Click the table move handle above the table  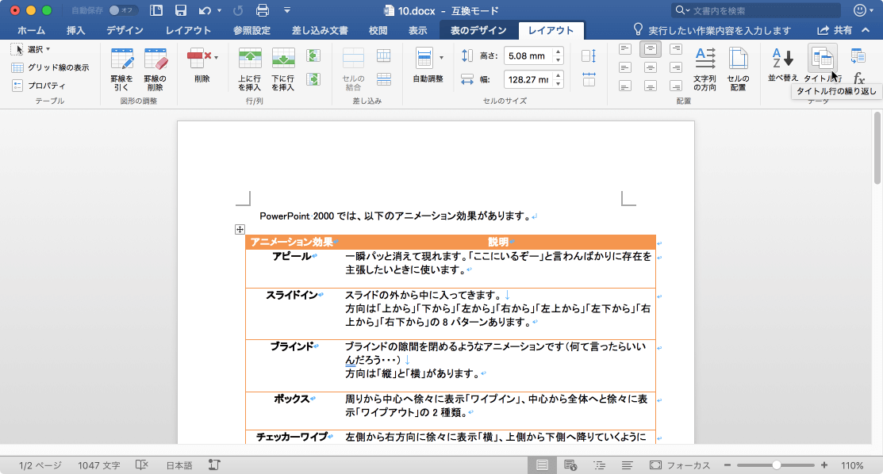[x=240, y=229]
